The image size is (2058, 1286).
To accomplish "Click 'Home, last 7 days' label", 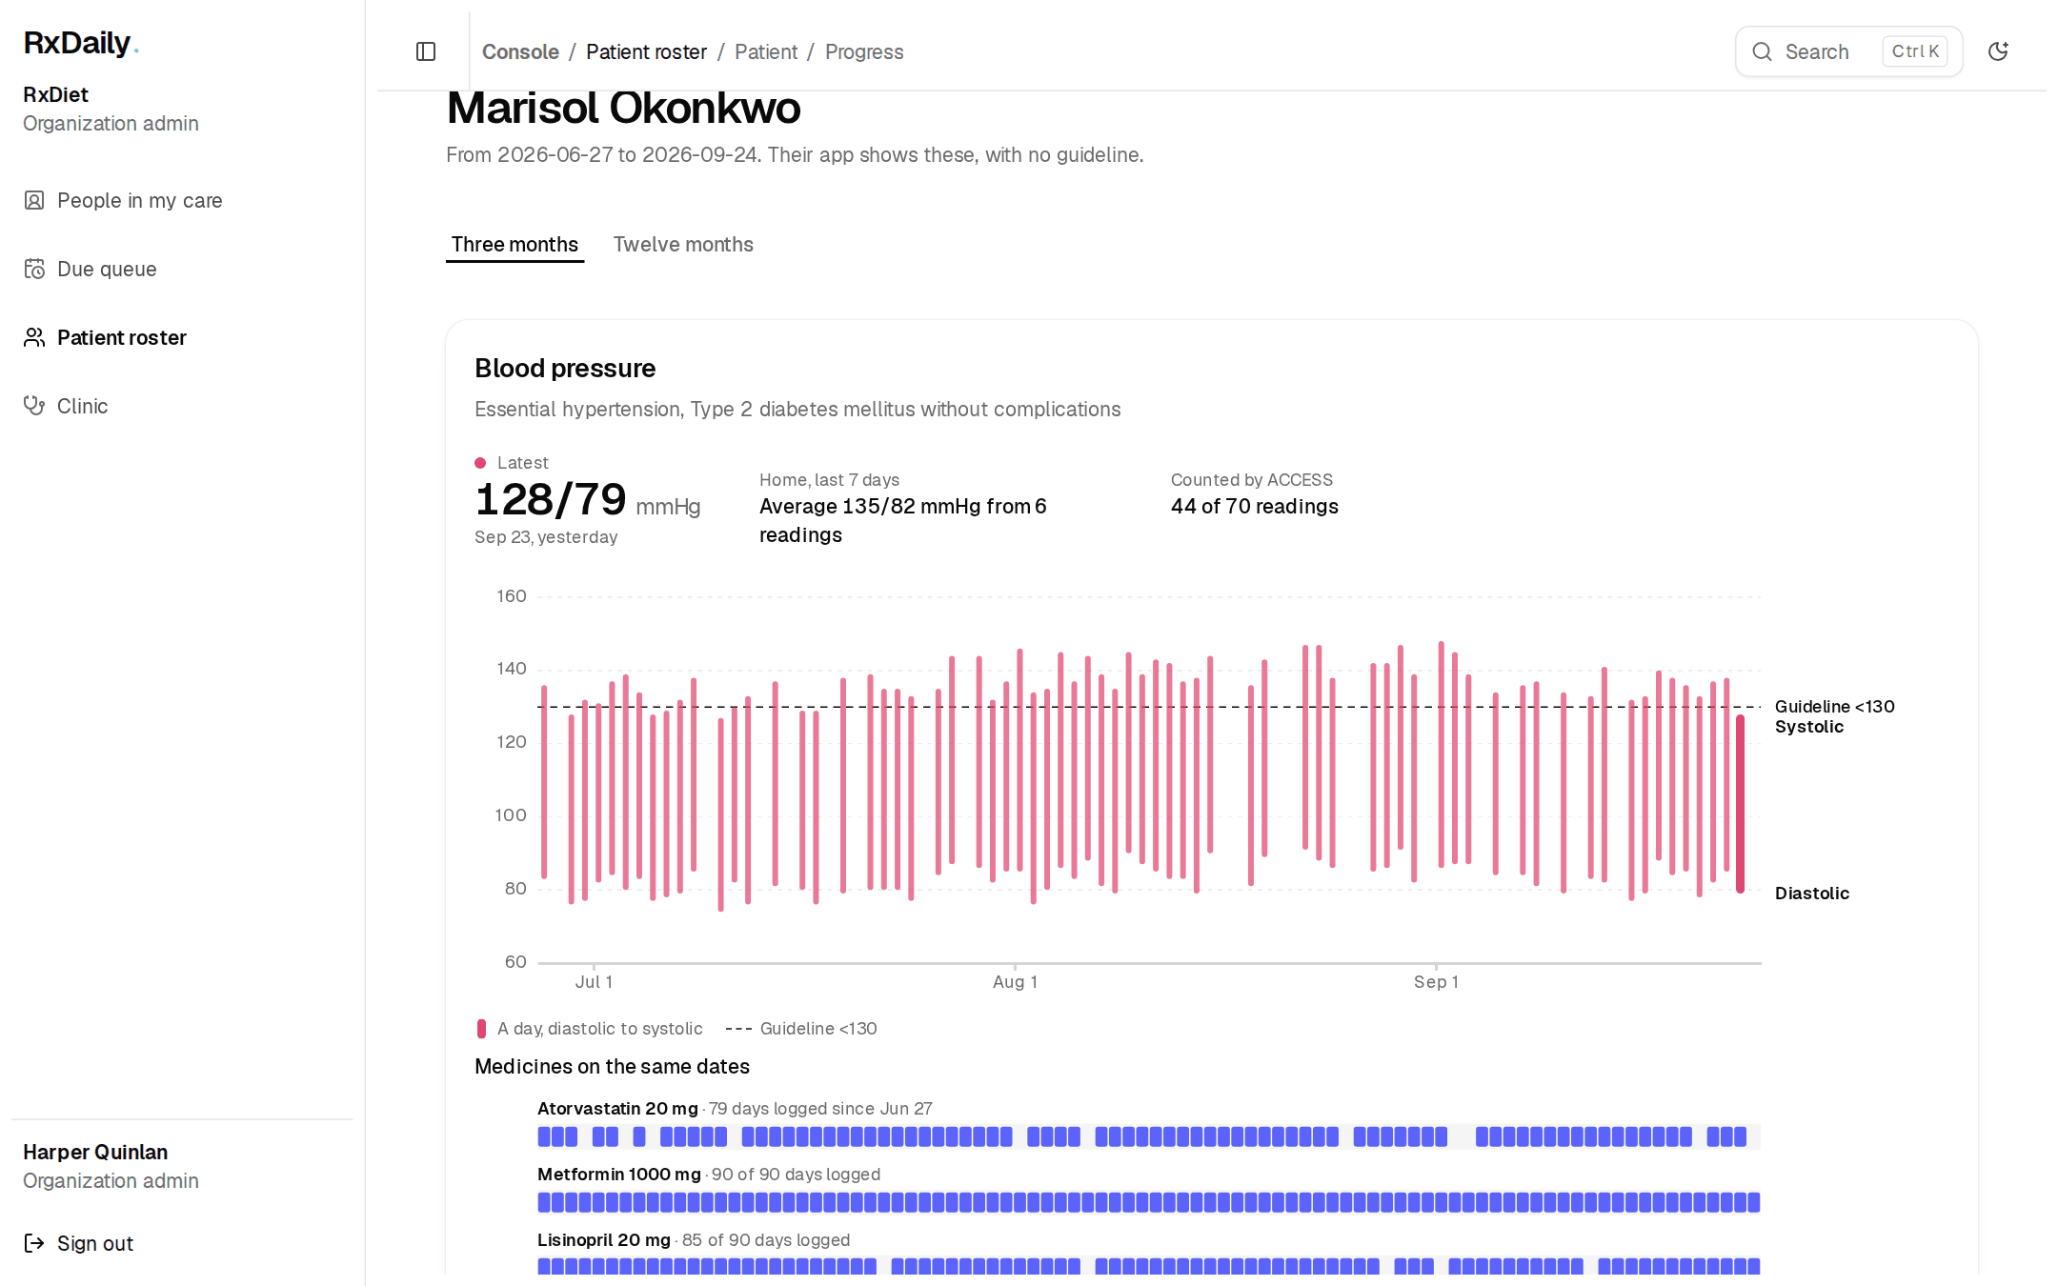I will (829, 480).
